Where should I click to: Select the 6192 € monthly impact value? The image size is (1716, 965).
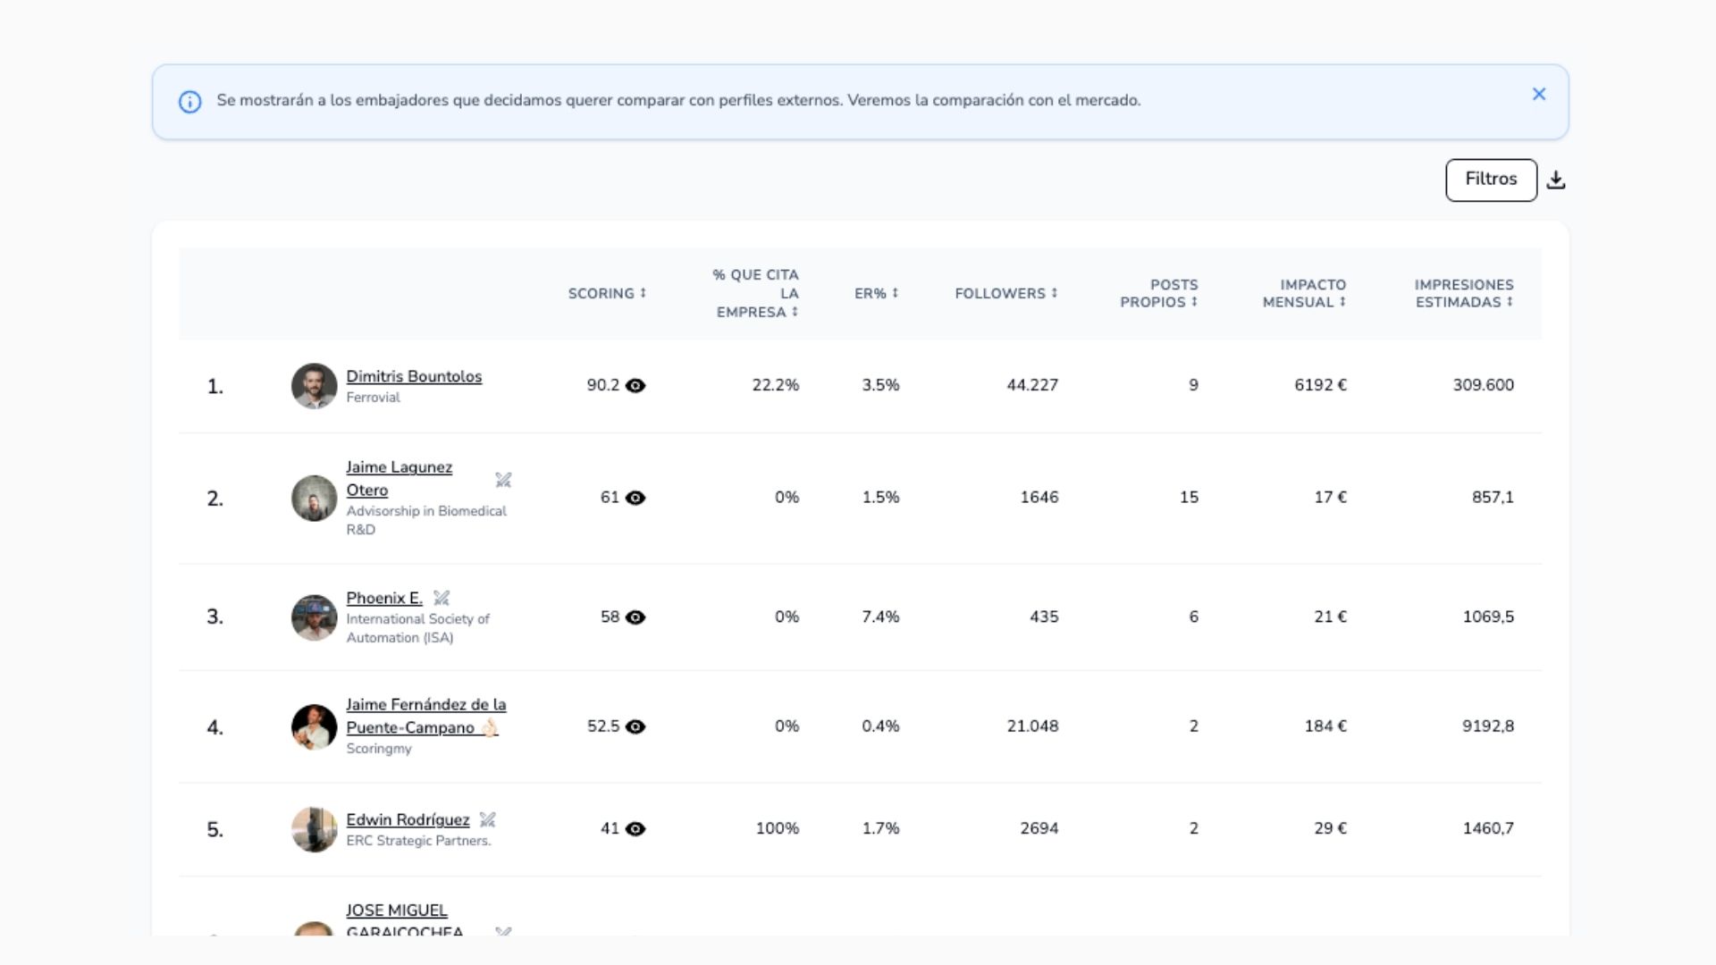[x=1320, y=385]
